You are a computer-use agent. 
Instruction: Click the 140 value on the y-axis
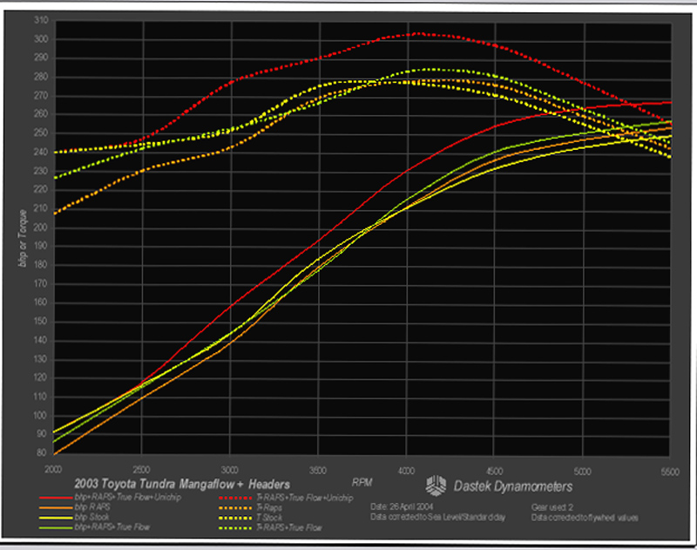41,341
